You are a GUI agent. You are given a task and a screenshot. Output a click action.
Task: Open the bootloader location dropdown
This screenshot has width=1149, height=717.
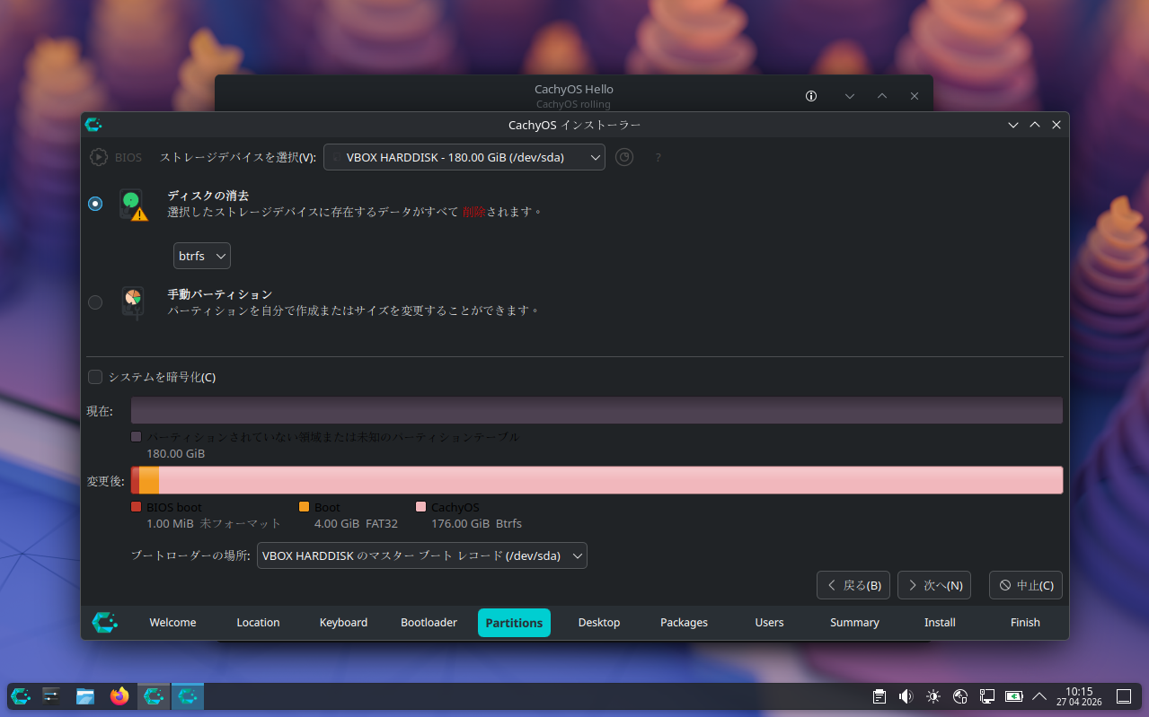422,555
